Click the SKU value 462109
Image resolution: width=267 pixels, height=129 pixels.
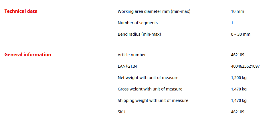pyautogui.click(x=238, y=112)
